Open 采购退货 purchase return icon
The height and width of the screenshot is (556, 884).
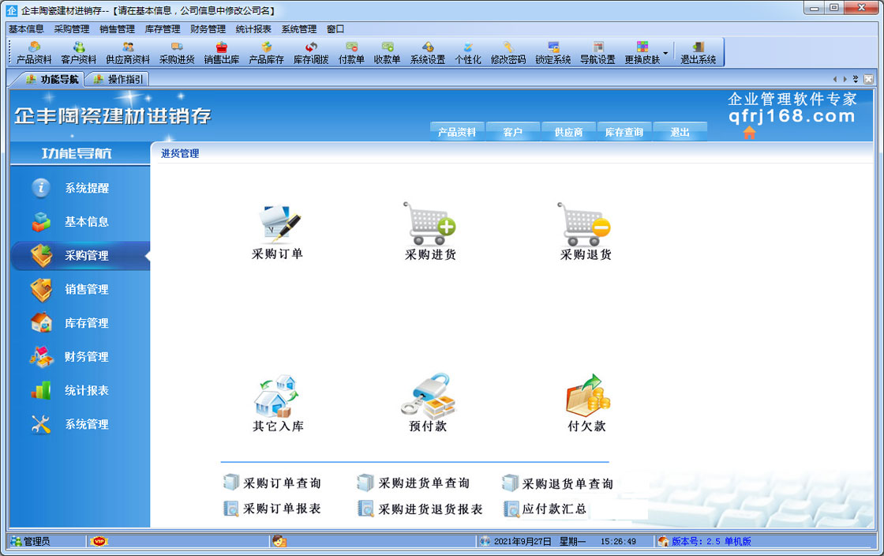585,224
